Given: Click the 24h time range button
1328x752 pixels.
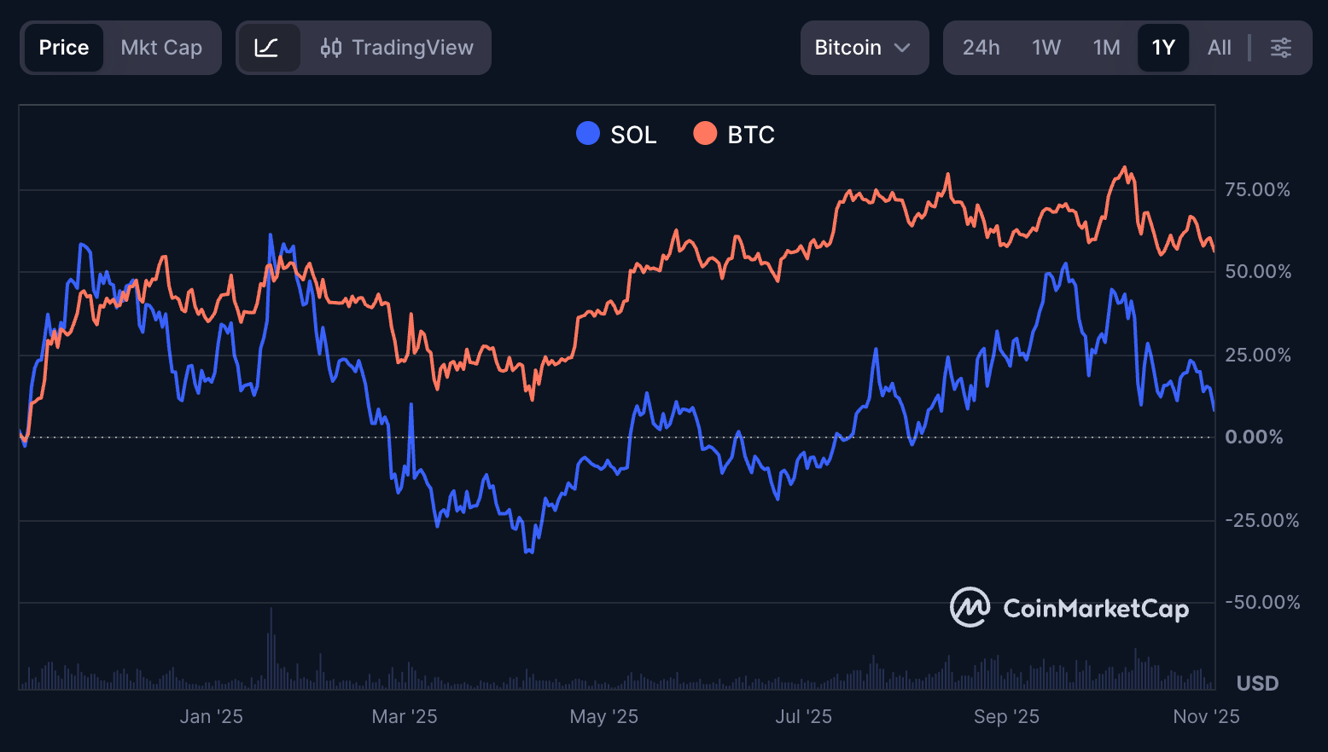Looking at the screenshot, I should click(980, 48).
